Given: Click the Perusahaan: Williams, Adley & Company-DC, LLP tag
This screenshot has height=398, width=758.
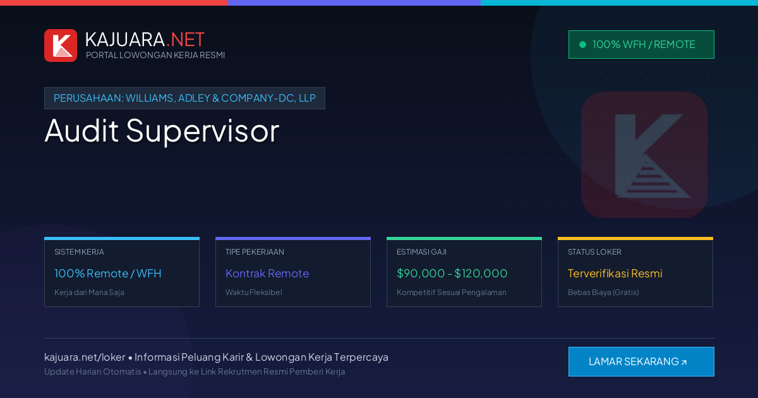Looking at the screenshot, I should [x=184, y=98].
